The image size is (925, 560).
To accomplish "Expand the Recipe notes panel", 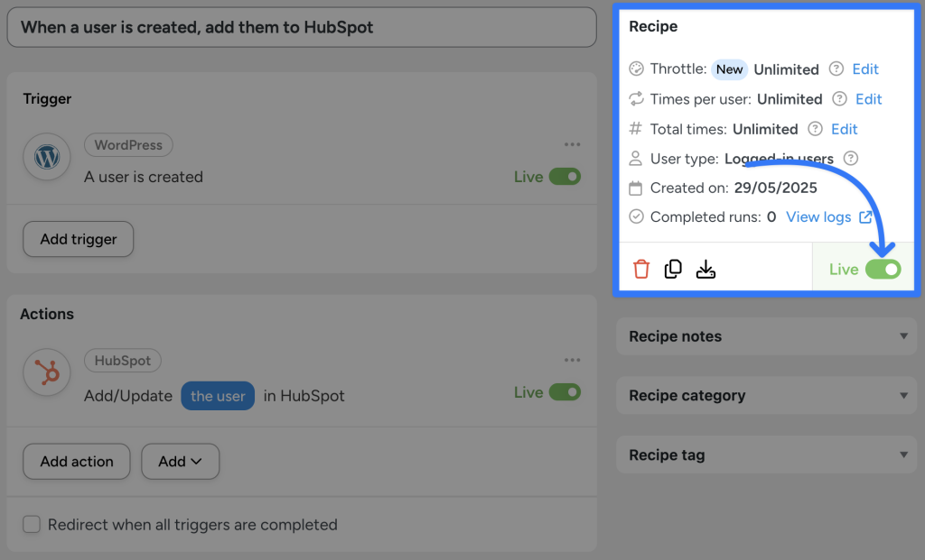I will [766, 336].
